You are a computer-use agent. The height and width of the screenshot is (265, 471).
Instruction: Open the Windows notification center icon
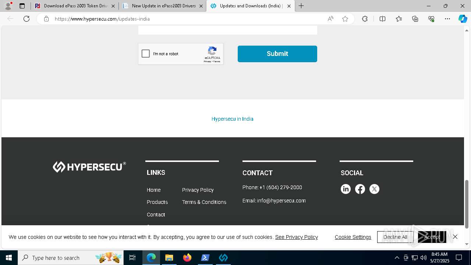pos(459,258)
